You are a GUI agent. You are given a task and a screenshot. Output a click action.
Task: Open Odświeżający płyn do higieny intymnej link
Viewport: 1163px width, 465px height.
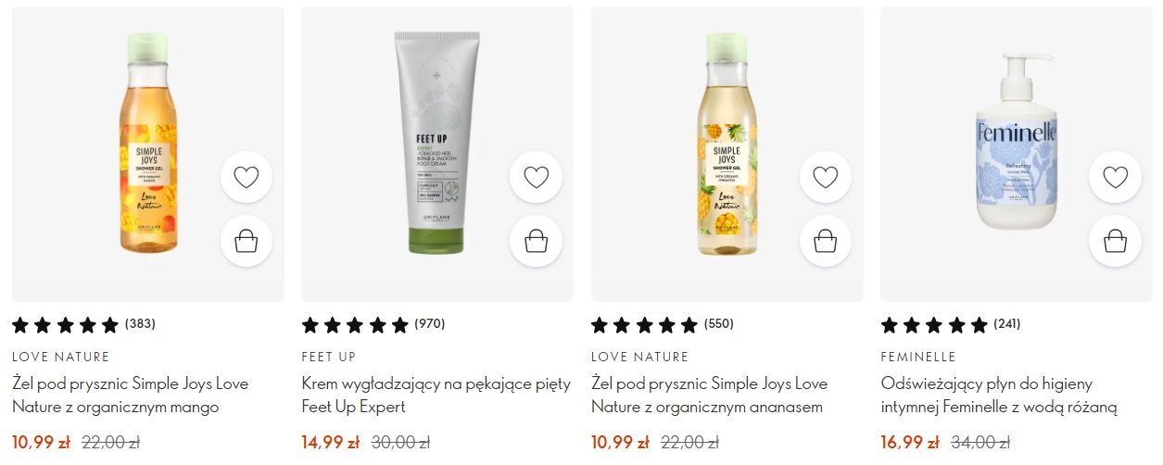(x=1000, y=395)
